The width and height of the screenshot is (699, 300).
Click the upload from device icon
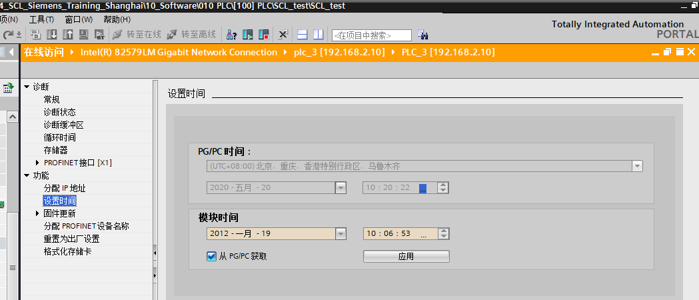pos(68,34)
